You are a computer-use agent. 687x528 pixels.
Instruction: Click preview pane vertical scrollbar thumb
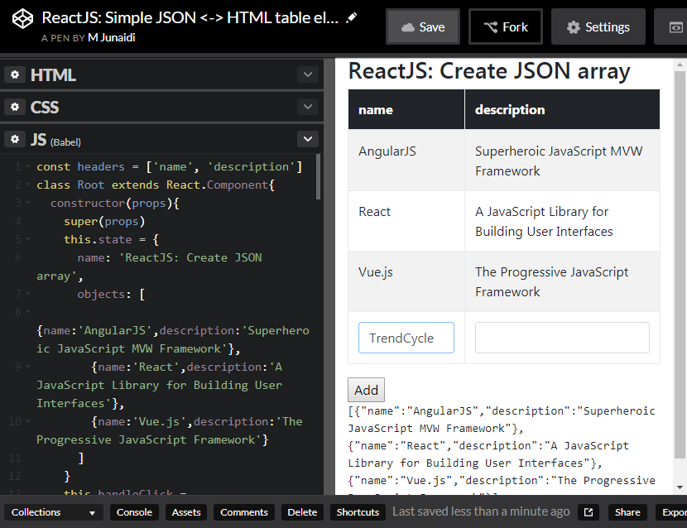click(x=680, y=265)
